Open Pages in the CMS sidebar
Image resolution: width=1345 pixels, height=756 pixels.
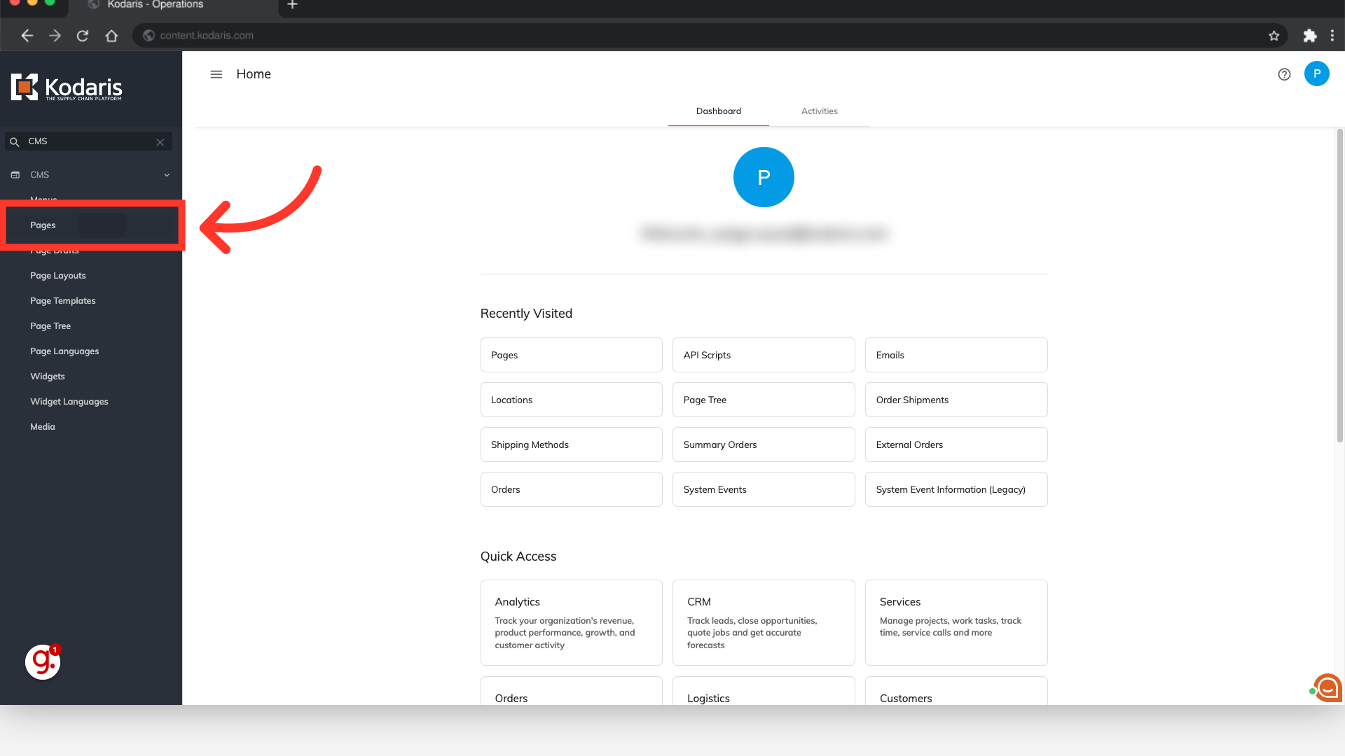43,225
